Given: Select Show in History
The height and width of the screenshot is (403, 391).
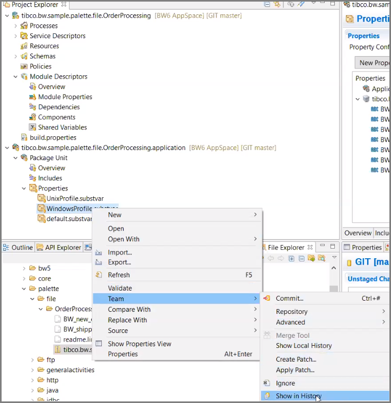Looking at the screenshot, I should (325, 396).
